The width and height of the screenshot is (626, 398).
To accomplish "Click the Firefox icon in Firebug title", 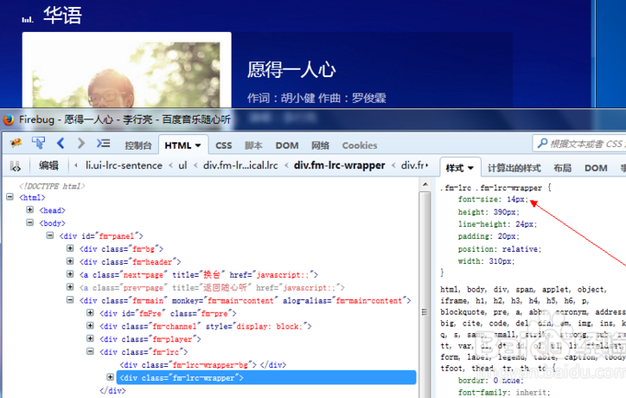I will (x=9, y=119).
